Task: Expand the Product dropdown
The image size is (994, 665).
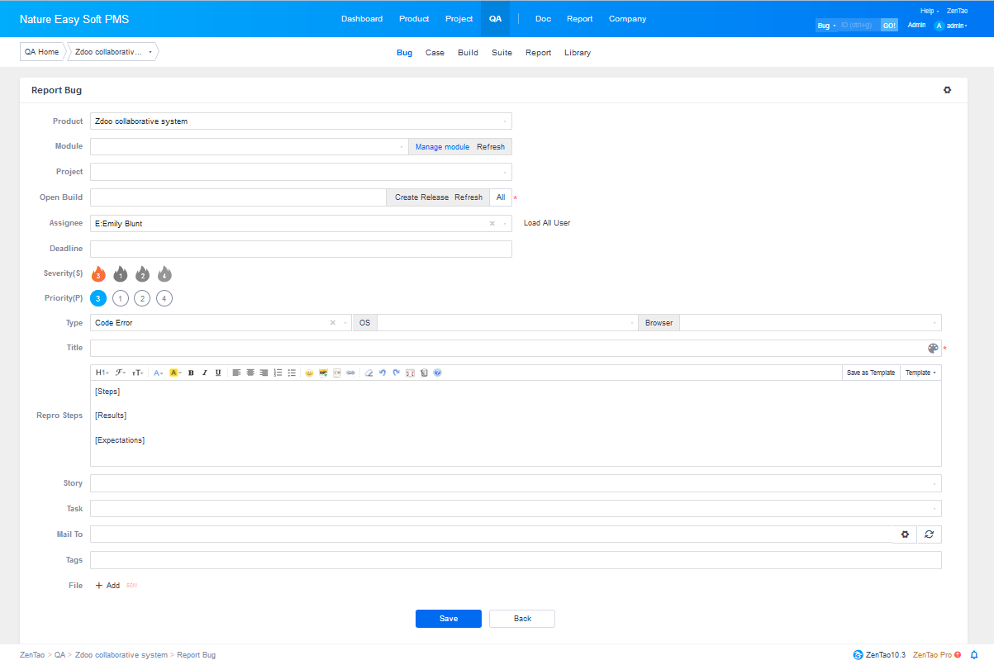Action: [x=302, y=121]
